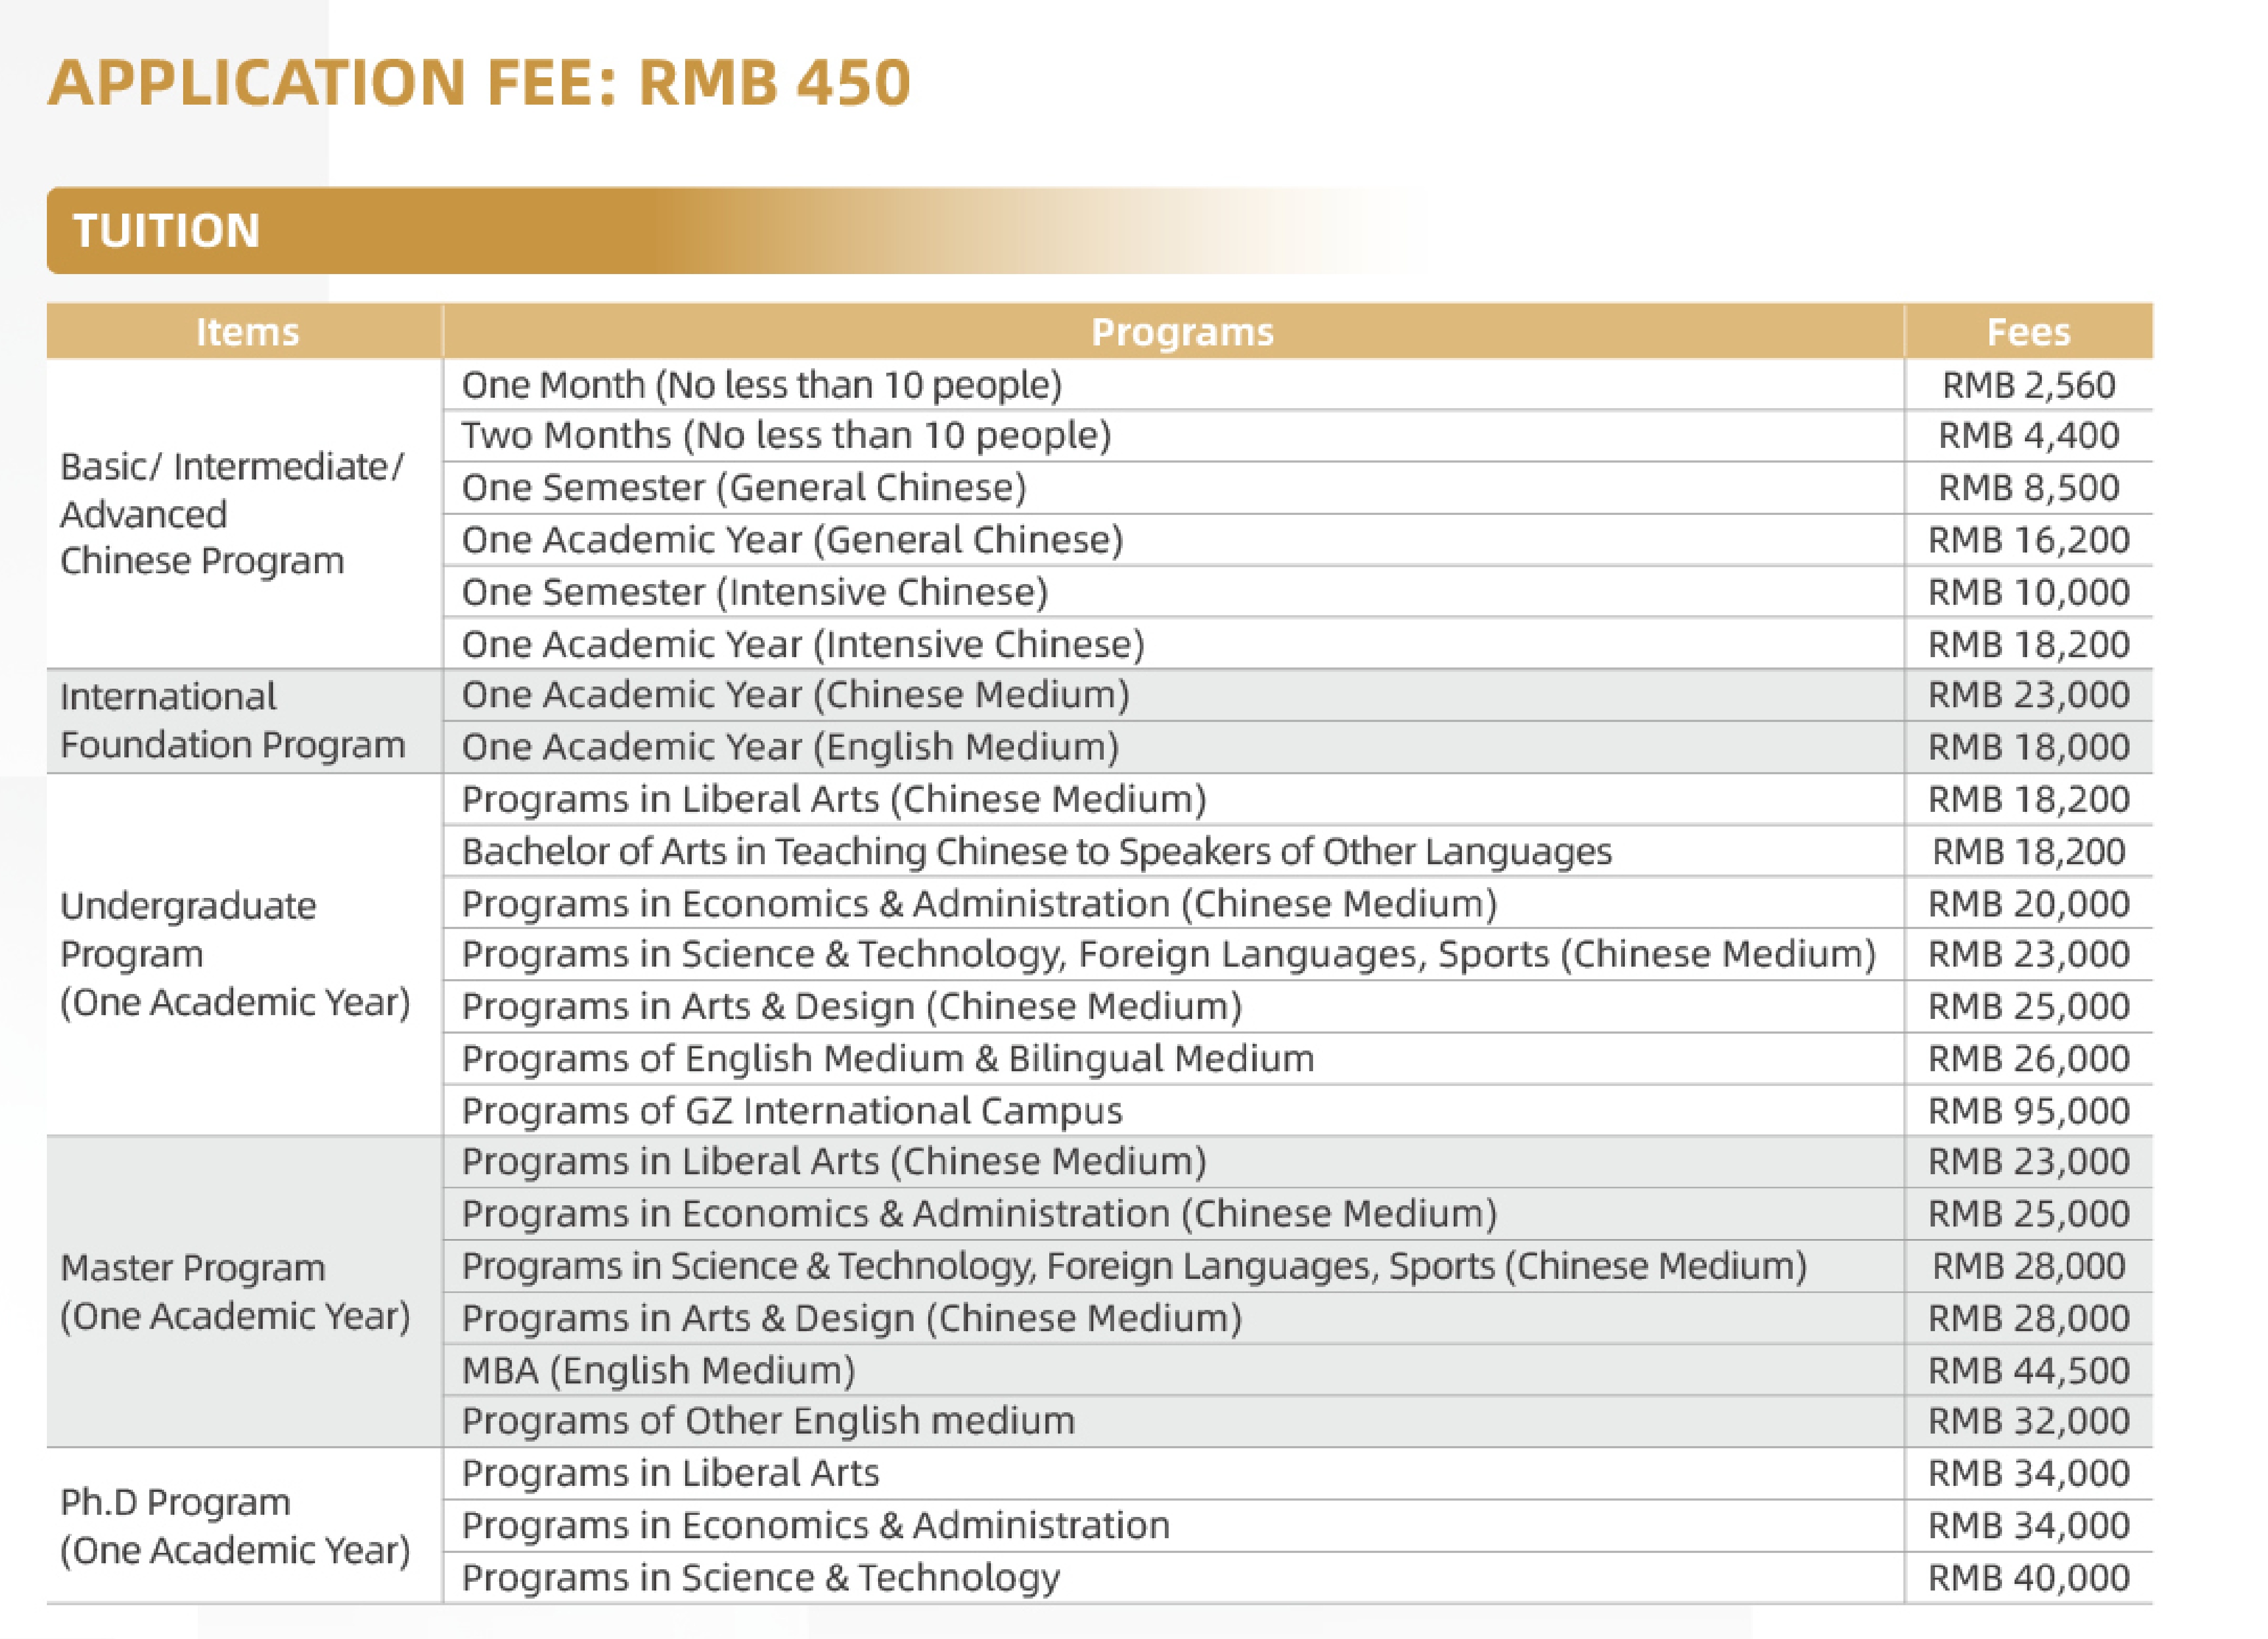Image resolution: width=2268 pixels, height=1639 pixels.
Task: Click the Ph.D Program item cell
Action: point(235,1526)
